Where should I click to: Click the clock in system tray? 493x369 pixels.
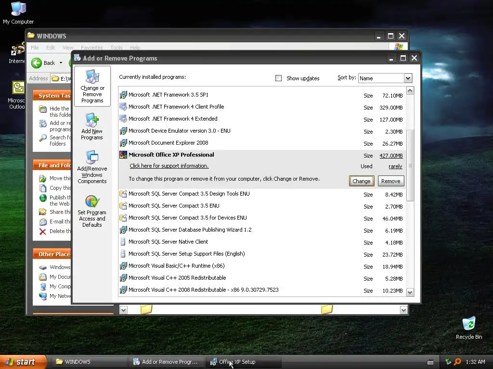click(475, 362)
